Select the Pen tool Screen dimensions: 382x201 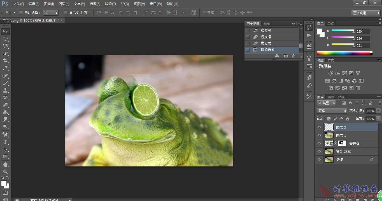point(5,135)
